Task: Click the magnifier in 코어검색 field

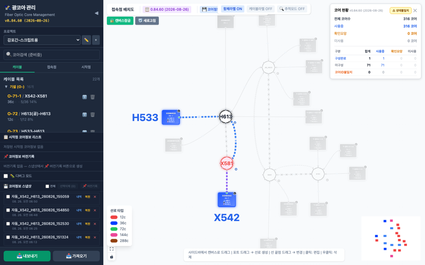Action: pos(9,55)
